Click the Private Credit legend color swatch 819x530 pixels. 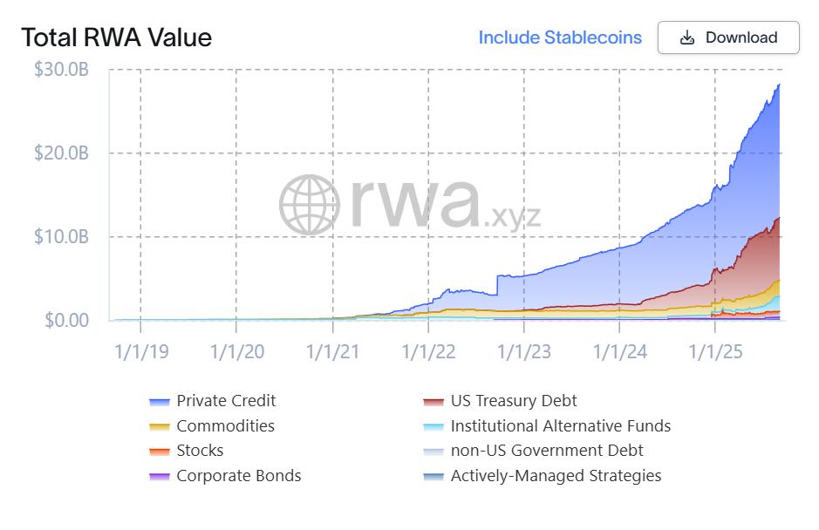pos(160,402)
